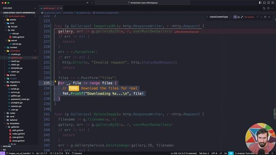Toggle Use Regular Expression in find widget
This screenshot has width=276, height=155.
point(242,17)
